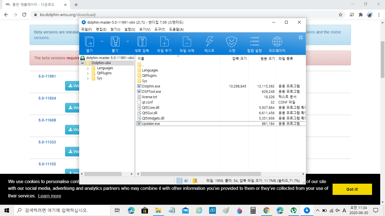Open a new browser tab
This screenshot has width=385, height=216.
point(76,4)
